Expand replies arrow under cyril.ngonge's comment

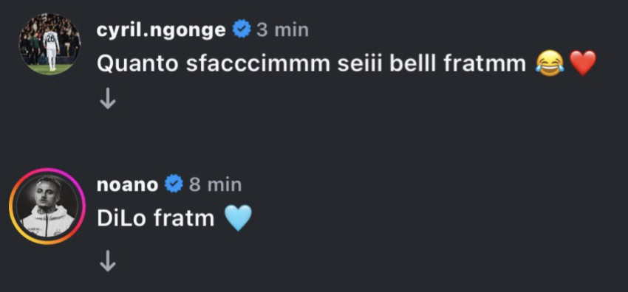click(108, 100)
